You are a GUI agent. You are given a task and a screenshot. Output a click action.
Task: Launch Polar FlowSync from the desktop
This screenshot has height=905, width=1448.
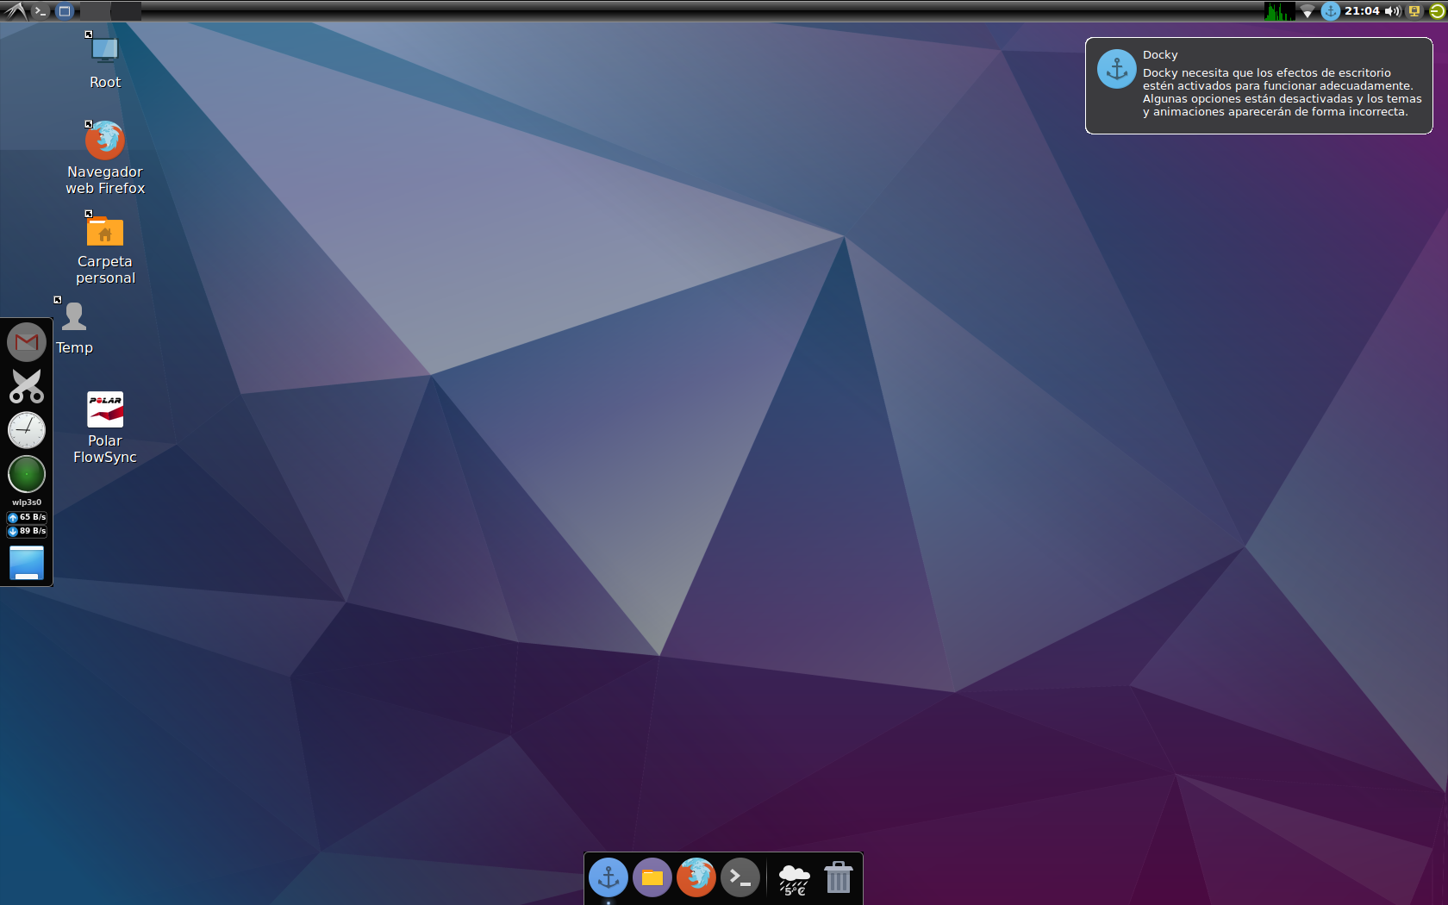tap(104, 409)
